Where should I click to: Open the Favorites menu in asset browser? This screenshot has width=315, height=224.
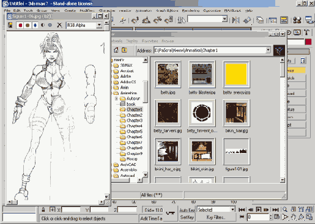[x=150, y=41]
